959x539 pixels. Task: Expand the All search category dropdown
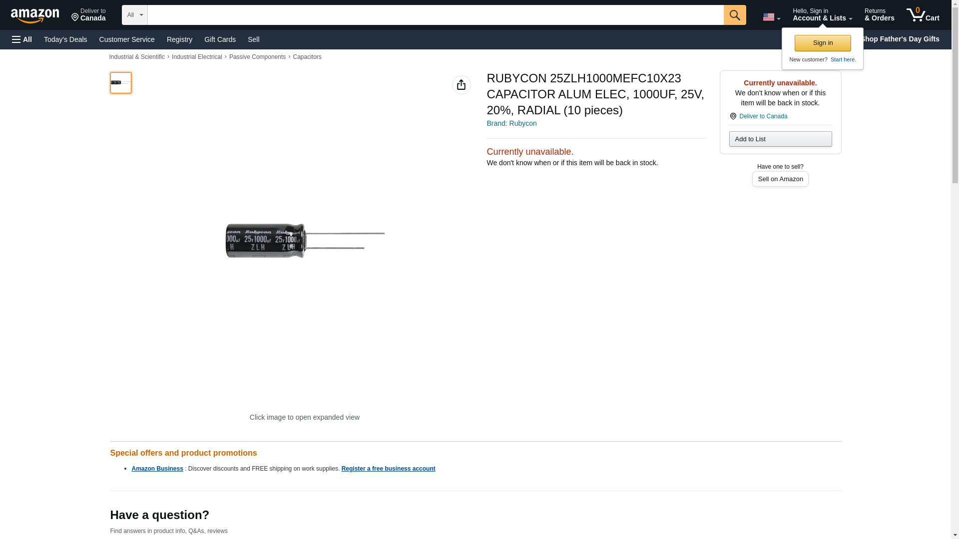tap(134, 15)
